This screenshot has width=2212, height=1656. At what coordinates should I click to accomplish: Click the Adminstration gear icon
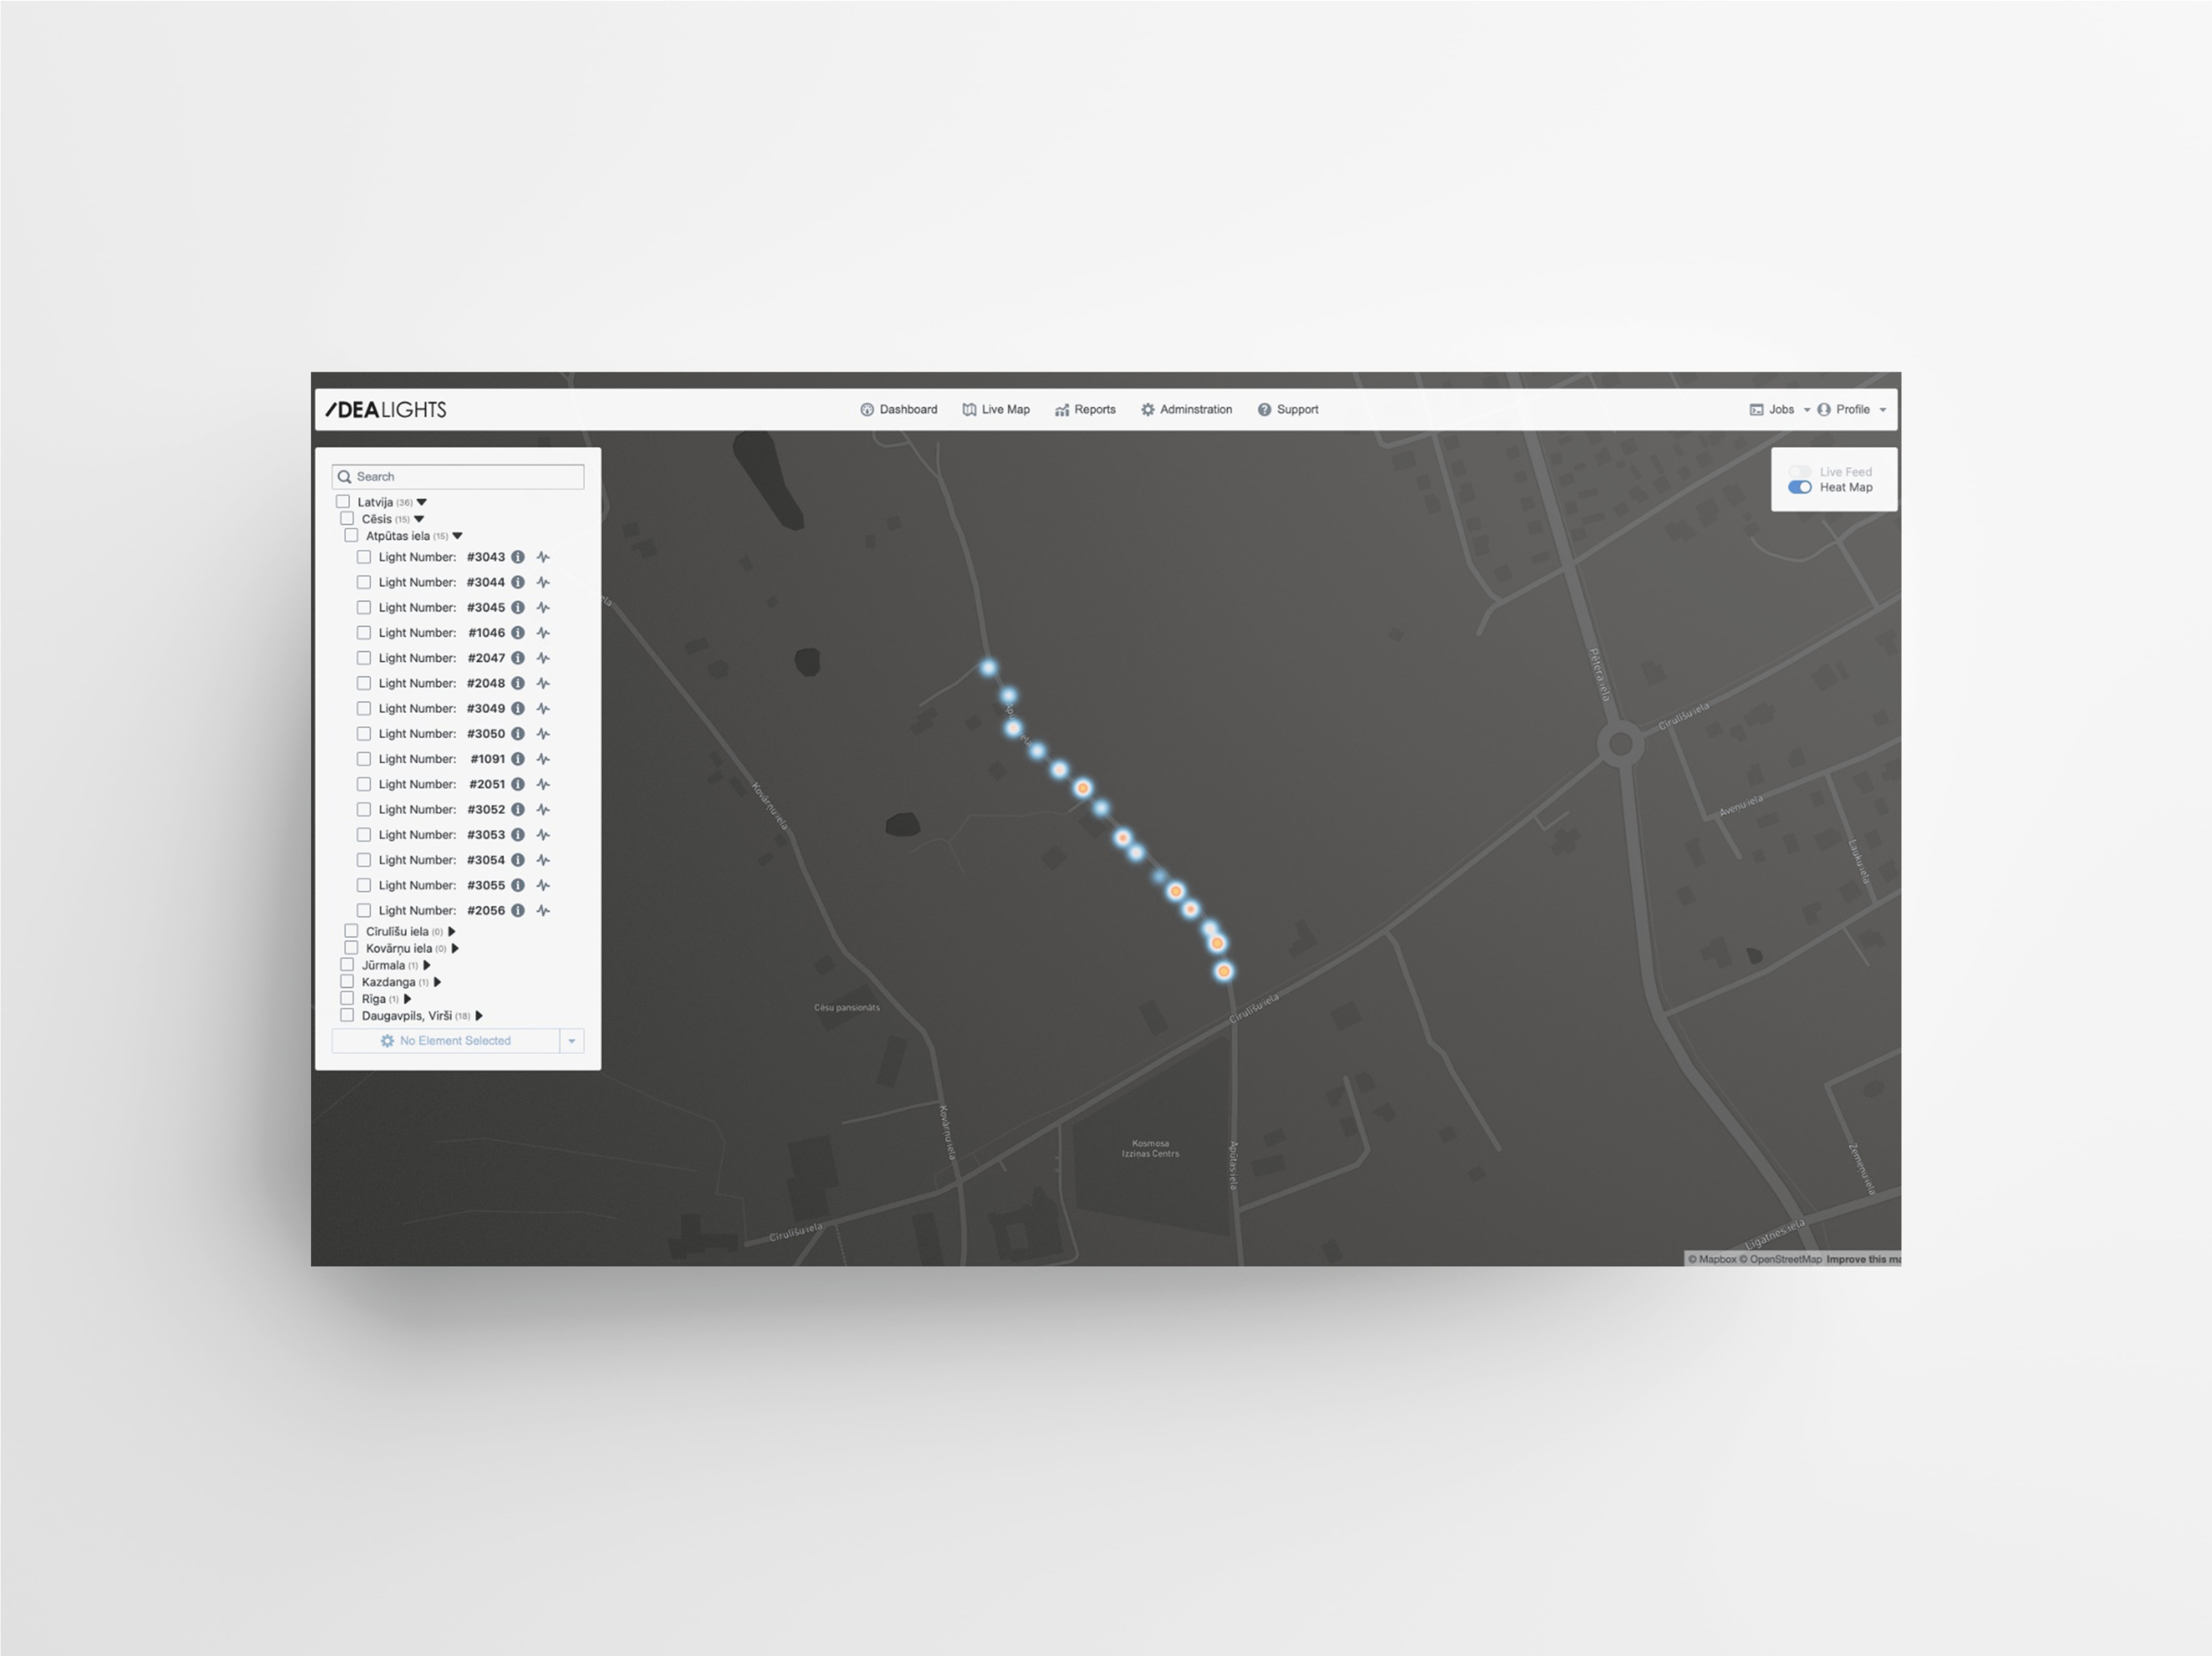pyautogui.click(x=1148, y=409)
